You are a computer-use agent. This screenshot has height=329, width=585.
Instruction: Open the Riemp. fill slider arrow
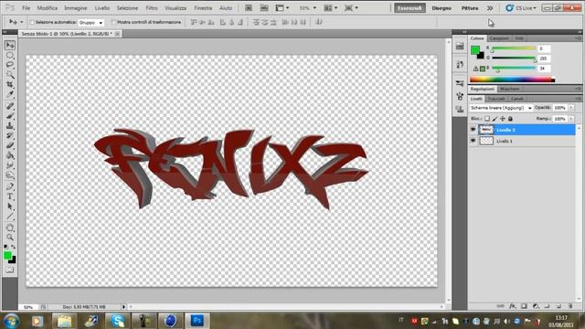tap(571, 119)
